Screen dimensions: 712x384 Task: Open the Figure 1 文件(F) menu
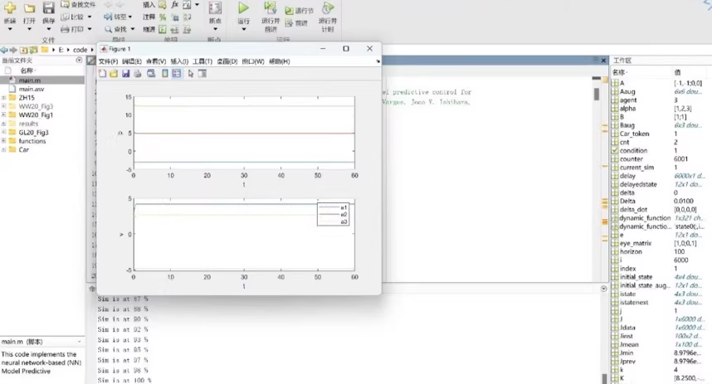[x=108, y=61]
